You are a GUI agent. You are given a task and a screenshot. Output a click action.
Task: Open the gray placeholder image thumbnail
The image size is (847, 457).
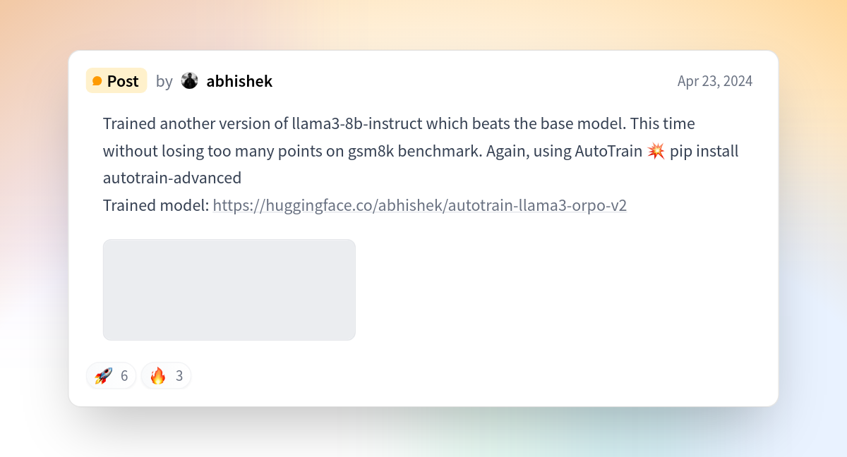pyautogui.click(x=229, y=290)
